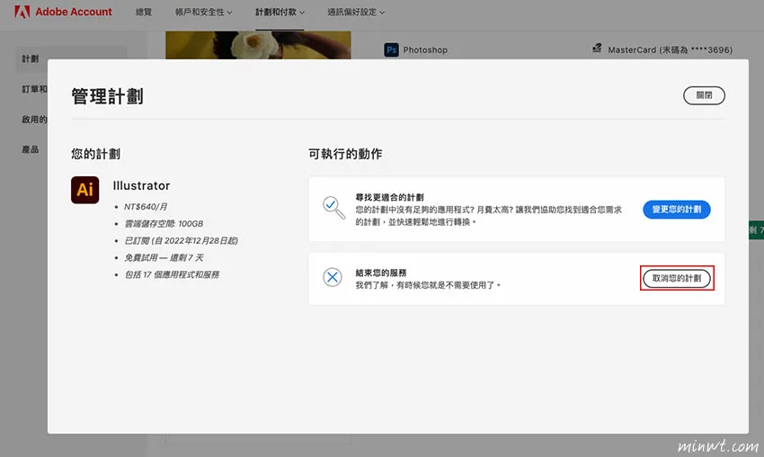Click the Adobe logo icon
764x457 pixels.
22,13
